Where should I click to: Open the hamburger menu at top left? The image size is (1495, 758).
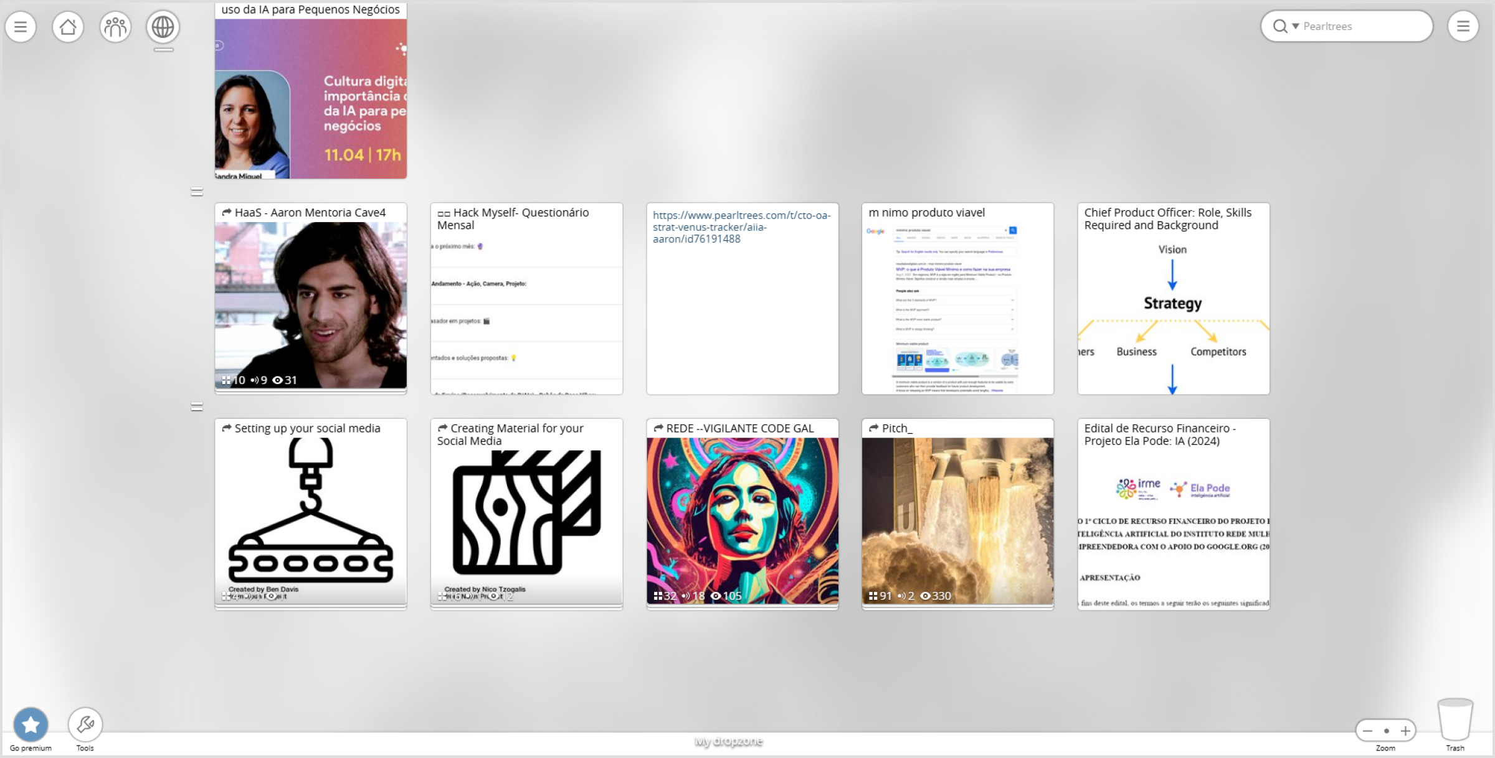point(21,27)
